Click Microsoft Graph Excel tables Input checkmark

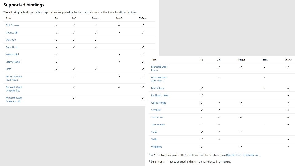[x=119, y=77]
